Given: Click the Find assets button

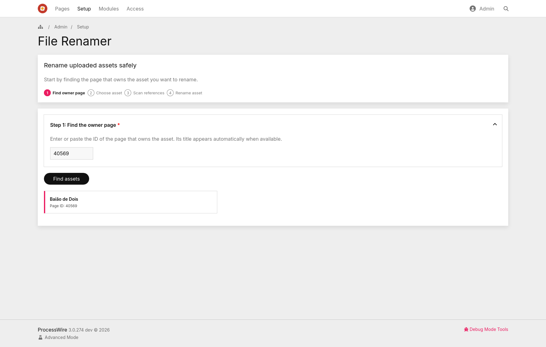Looking at the screenshot, I should point(67,179).
